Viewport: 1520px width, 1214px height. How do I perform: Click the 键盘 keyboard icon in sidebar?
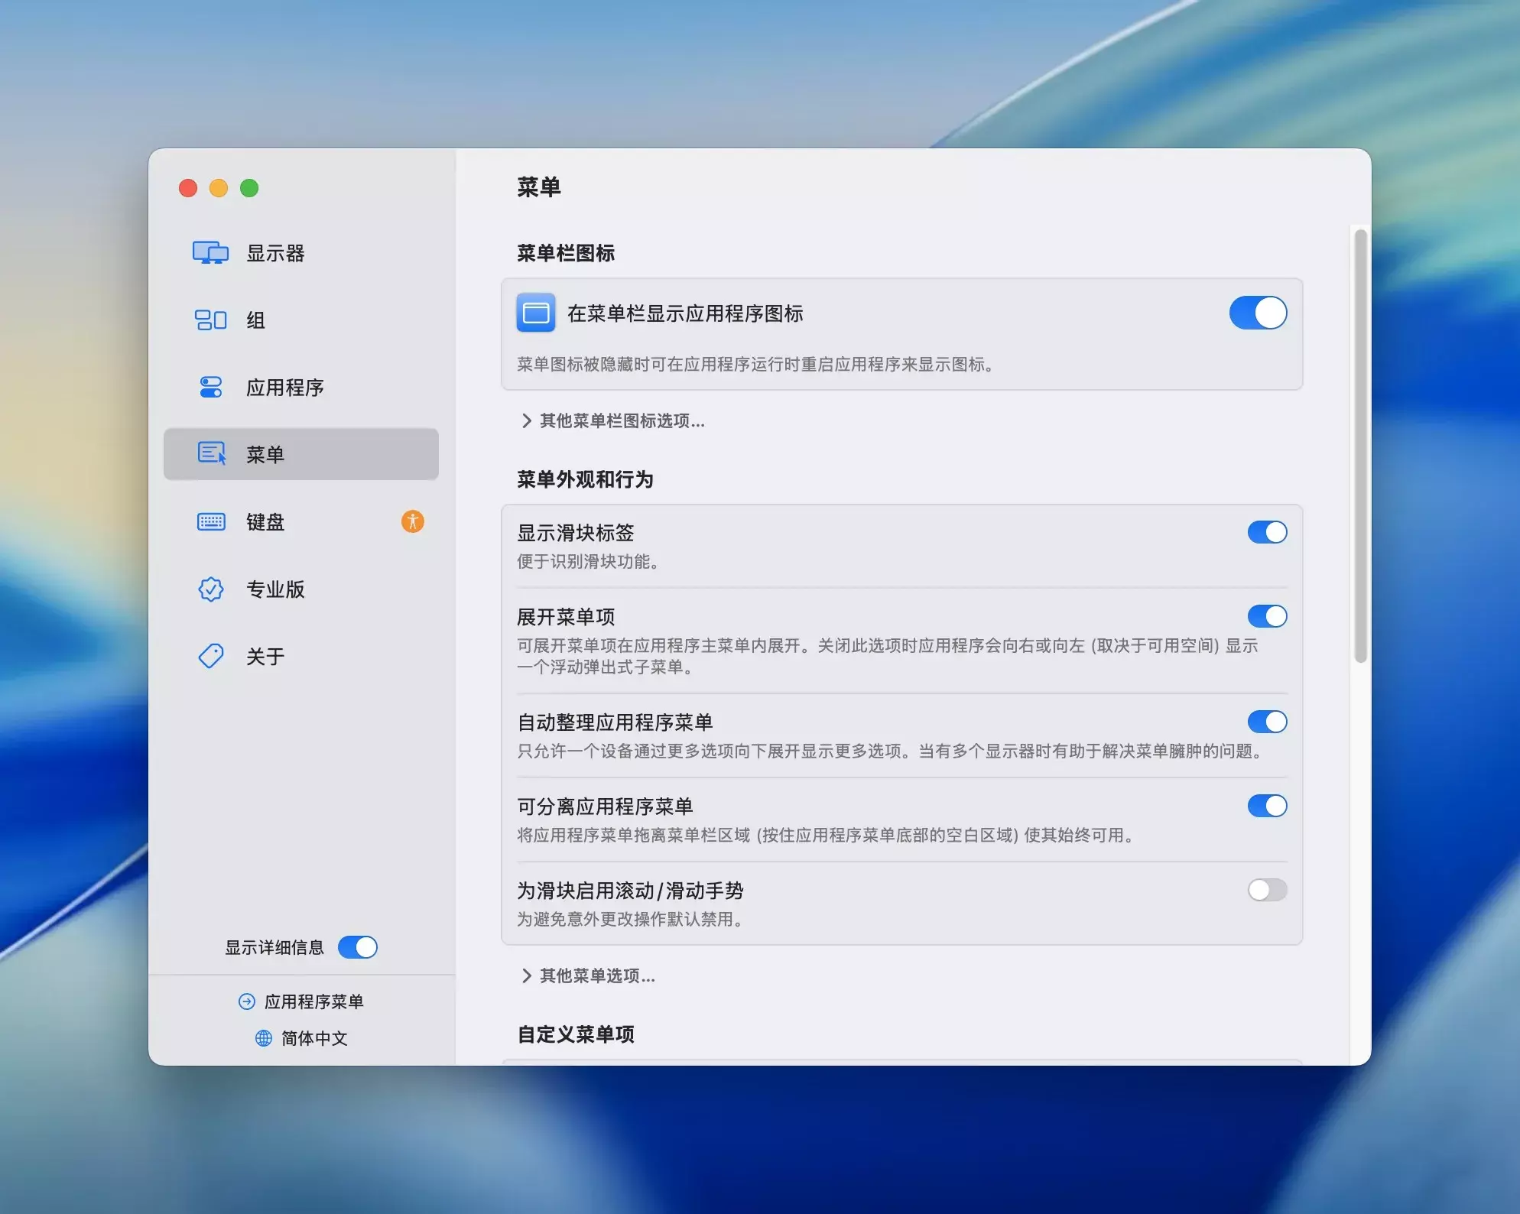coord(211,522)
